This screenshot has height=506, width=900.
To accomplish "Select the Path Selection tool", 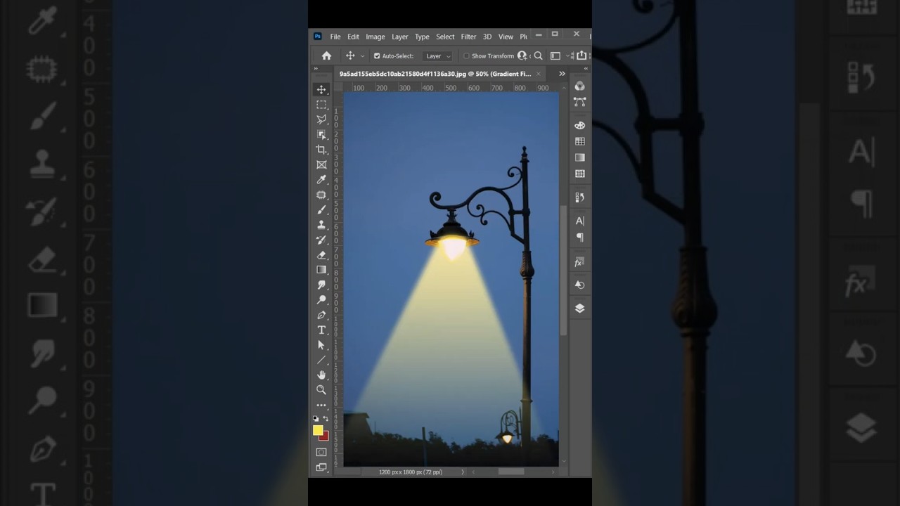I will [x=321, y=345].
